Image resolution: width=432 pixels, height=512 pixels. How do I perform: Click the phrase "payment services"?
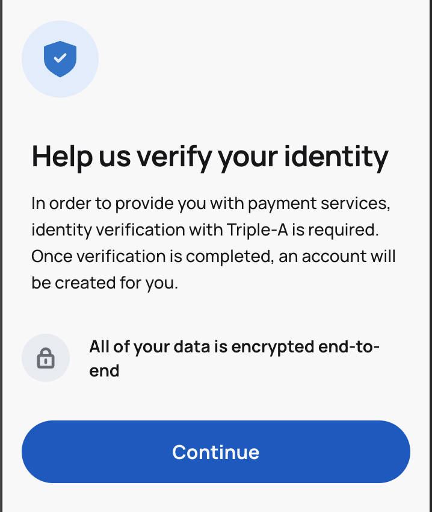pos(319,204)
